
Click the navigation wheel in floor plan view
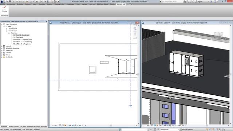click(135, 28)
